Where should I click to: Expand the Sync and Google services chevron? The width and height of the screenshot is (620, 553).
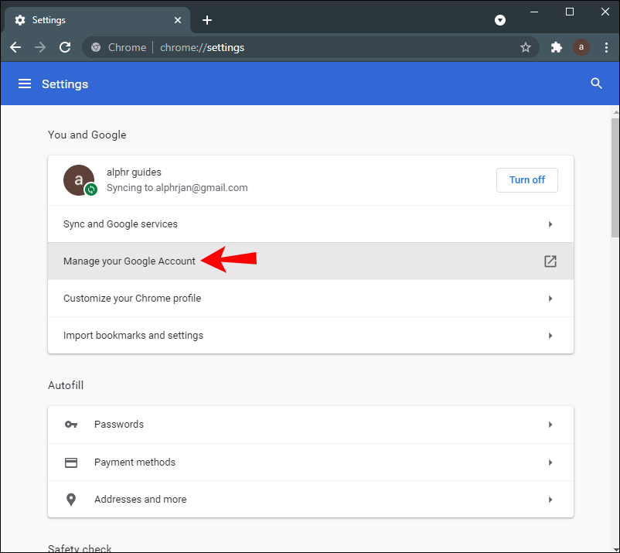(550, 224)
